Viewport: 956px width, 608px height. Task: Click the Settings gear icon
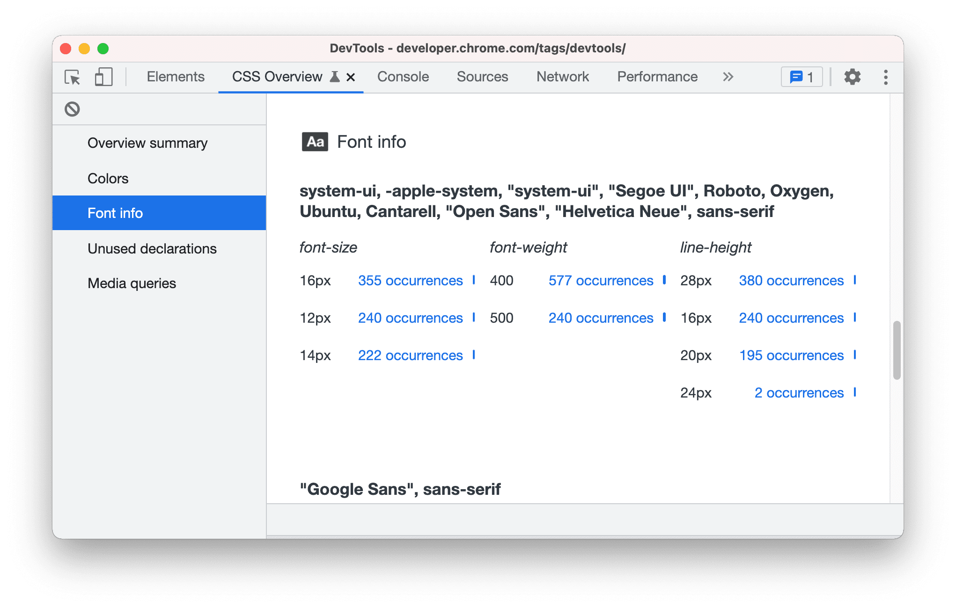click(853, 77)
